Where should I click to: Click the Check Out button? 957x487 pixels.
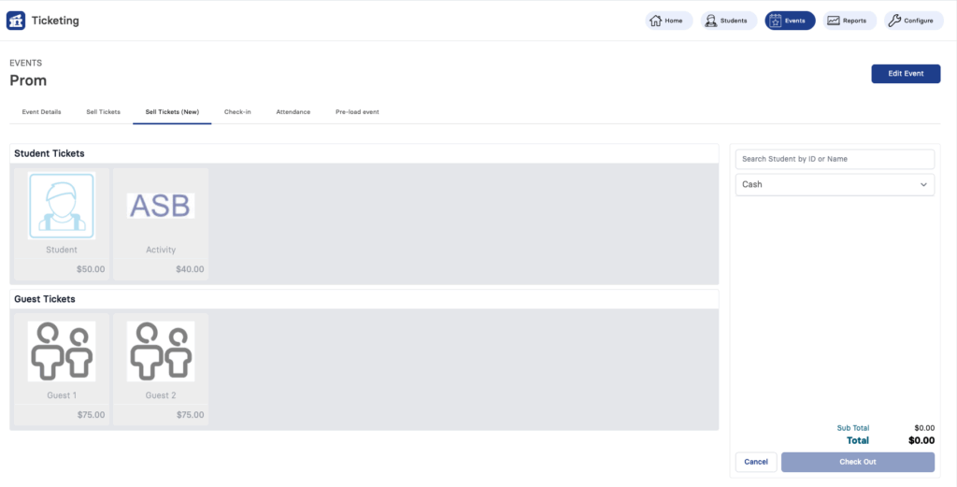[x=858, y=462]
